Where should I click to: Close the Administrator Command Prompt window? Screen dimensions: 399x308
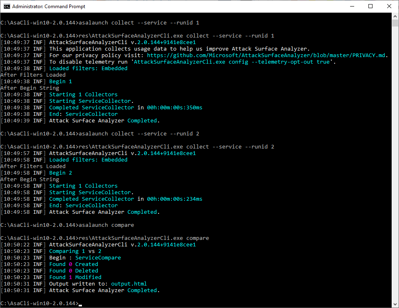click(389, 7)
